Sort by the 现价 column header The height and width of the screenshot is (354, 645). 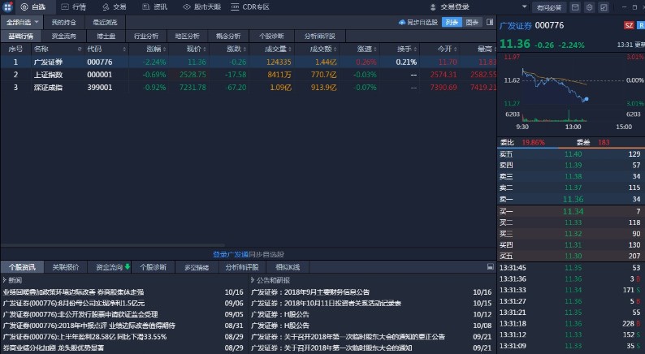194,49
